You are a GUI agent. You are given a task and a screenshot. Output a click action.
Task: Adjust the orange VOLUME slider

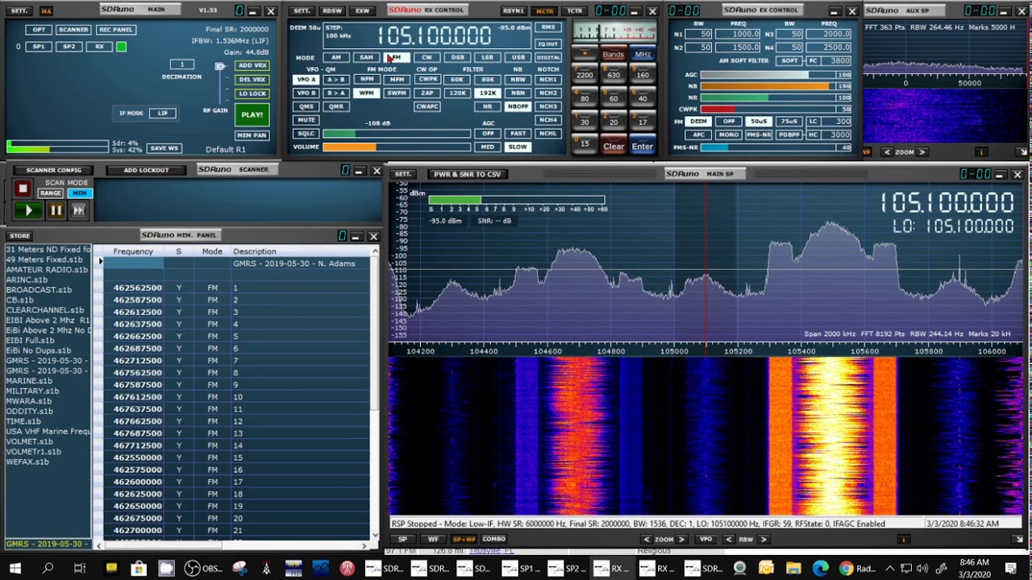tap(396, 147)
